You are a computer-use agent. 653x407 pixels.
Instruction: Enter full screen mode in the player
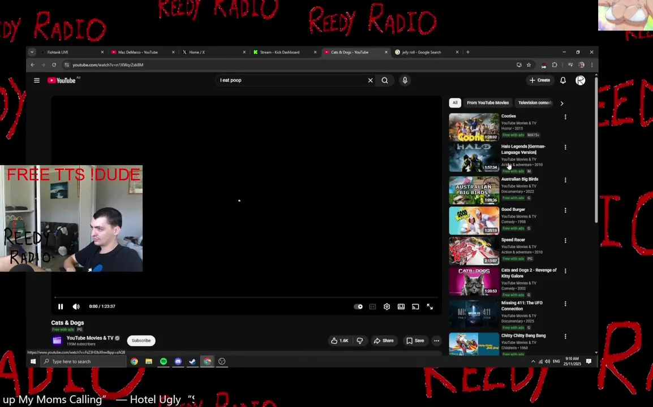(x=430, y=307)
